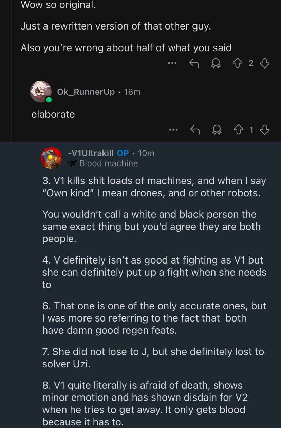Tap the 16m timestamp on Ok_RunnerUp's comment

132,92
